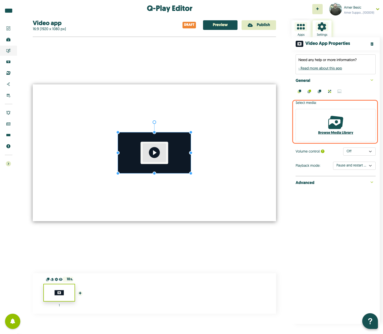Click the Advanced section heading
Image resolution: width=383 pixels, height=334 pixels.
305,182
